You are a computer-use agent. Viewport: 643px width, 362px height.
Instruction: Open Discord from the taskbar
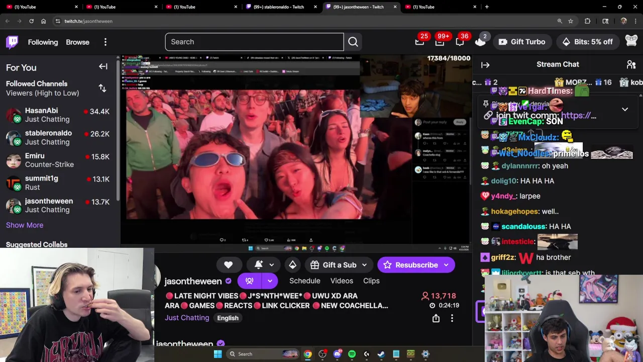coord(337,354)
